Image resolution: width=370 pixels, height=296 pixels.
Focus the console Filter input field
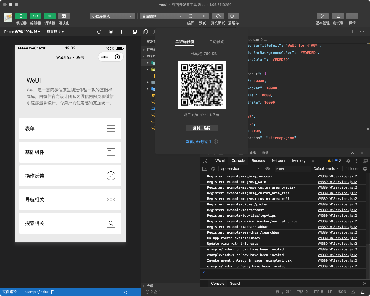(293, 169)
